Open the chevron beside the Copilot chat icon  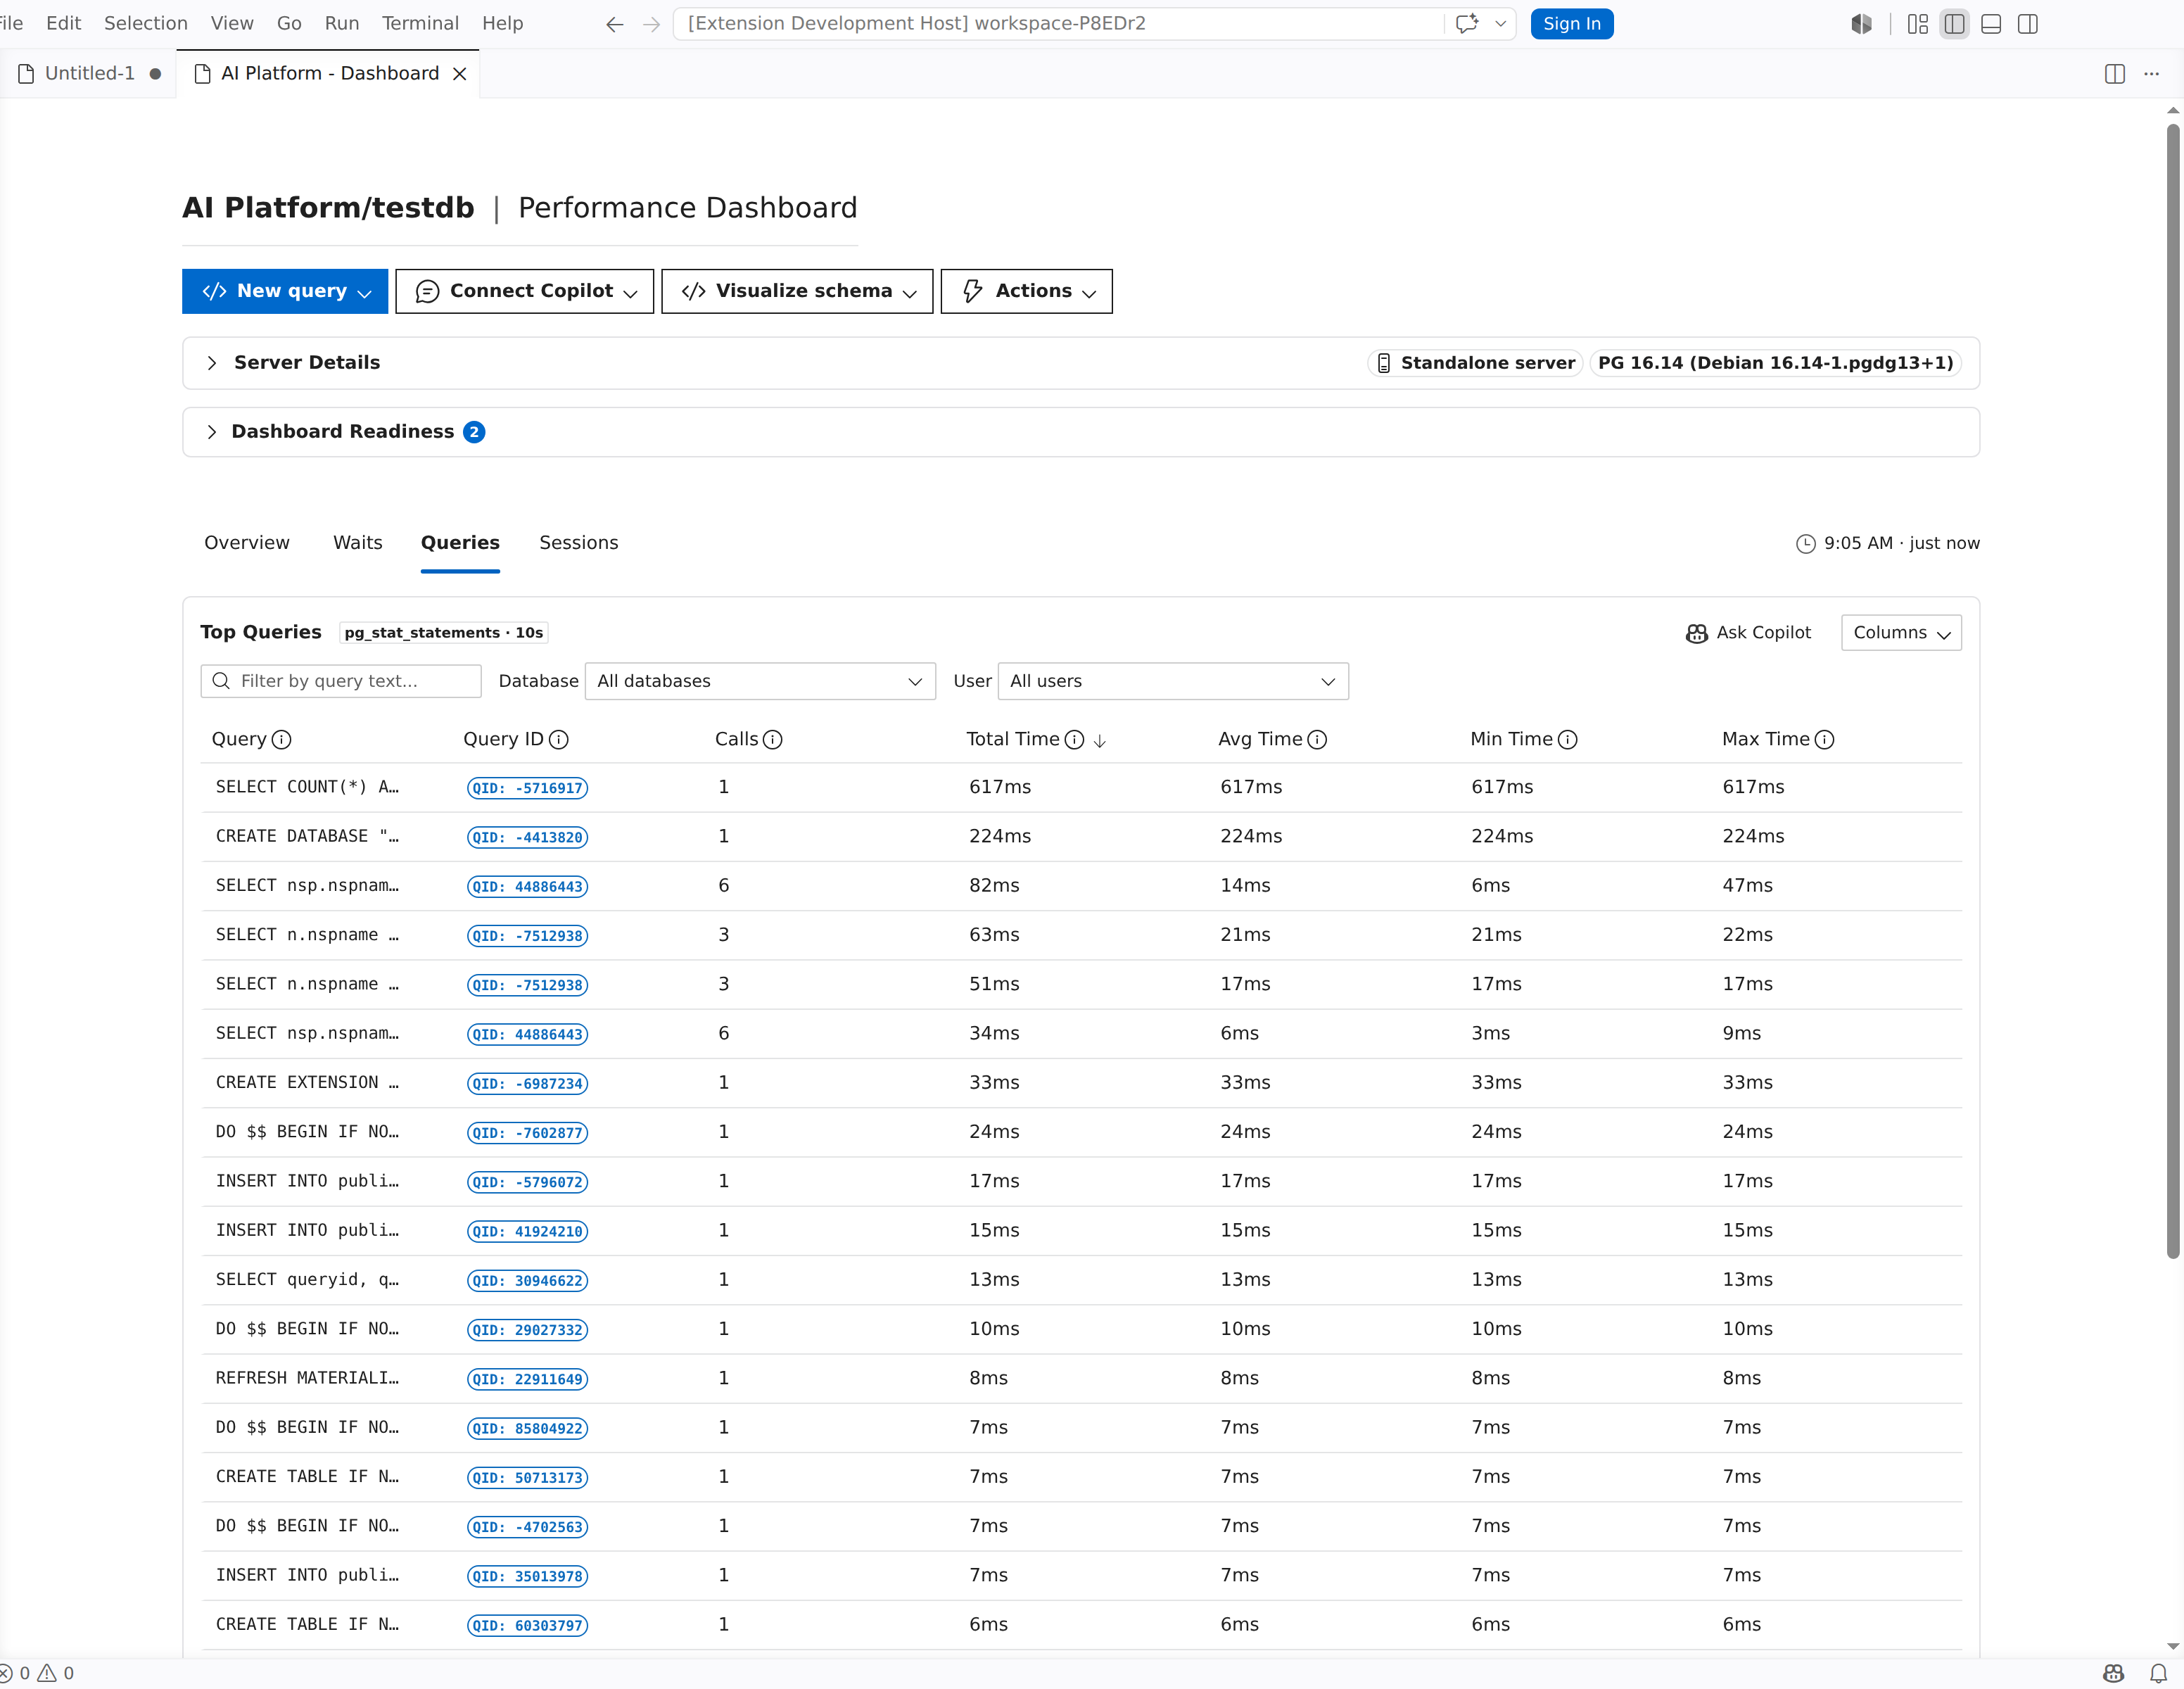tap(1500, 24)
